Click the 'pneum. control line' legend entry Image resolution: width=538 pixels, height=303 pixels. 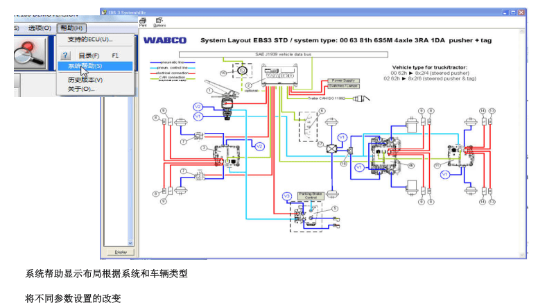172,68
